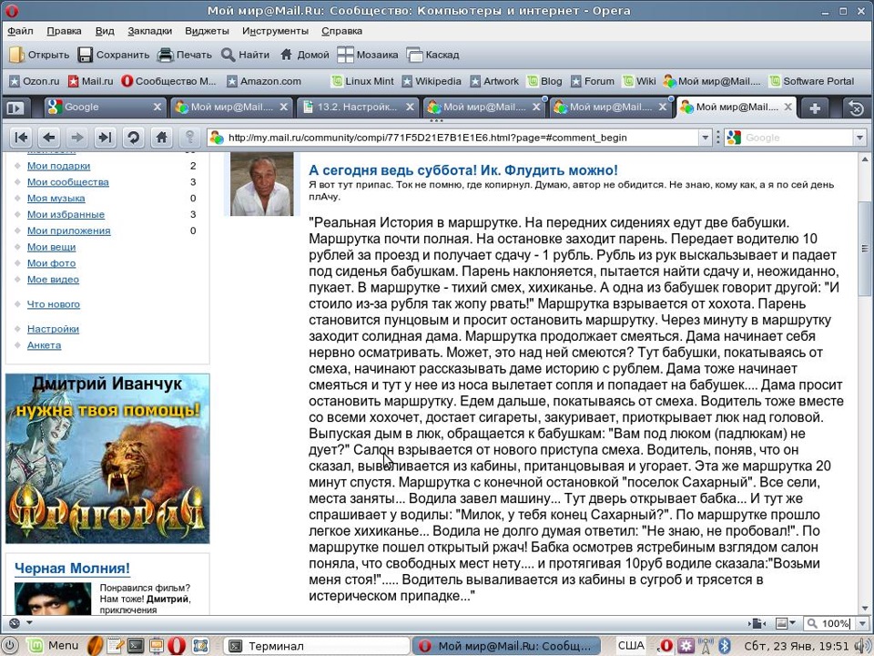The height and width of the screenshot is (656, 874).
Task: Click the Rewind navigation arrow
Action: pyautogui.click(x=21, y=138)
